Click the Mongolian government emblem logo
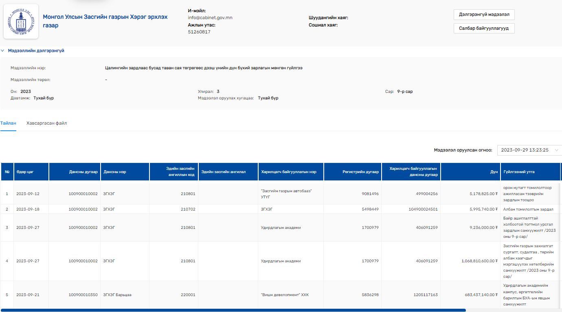This screenshot has width=562, height=312. (21, 22)
